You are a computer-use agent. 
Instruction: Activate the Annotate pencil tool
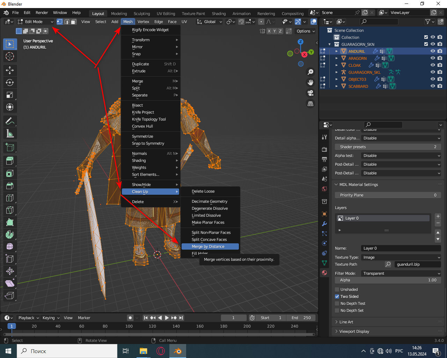pos(10,121)
